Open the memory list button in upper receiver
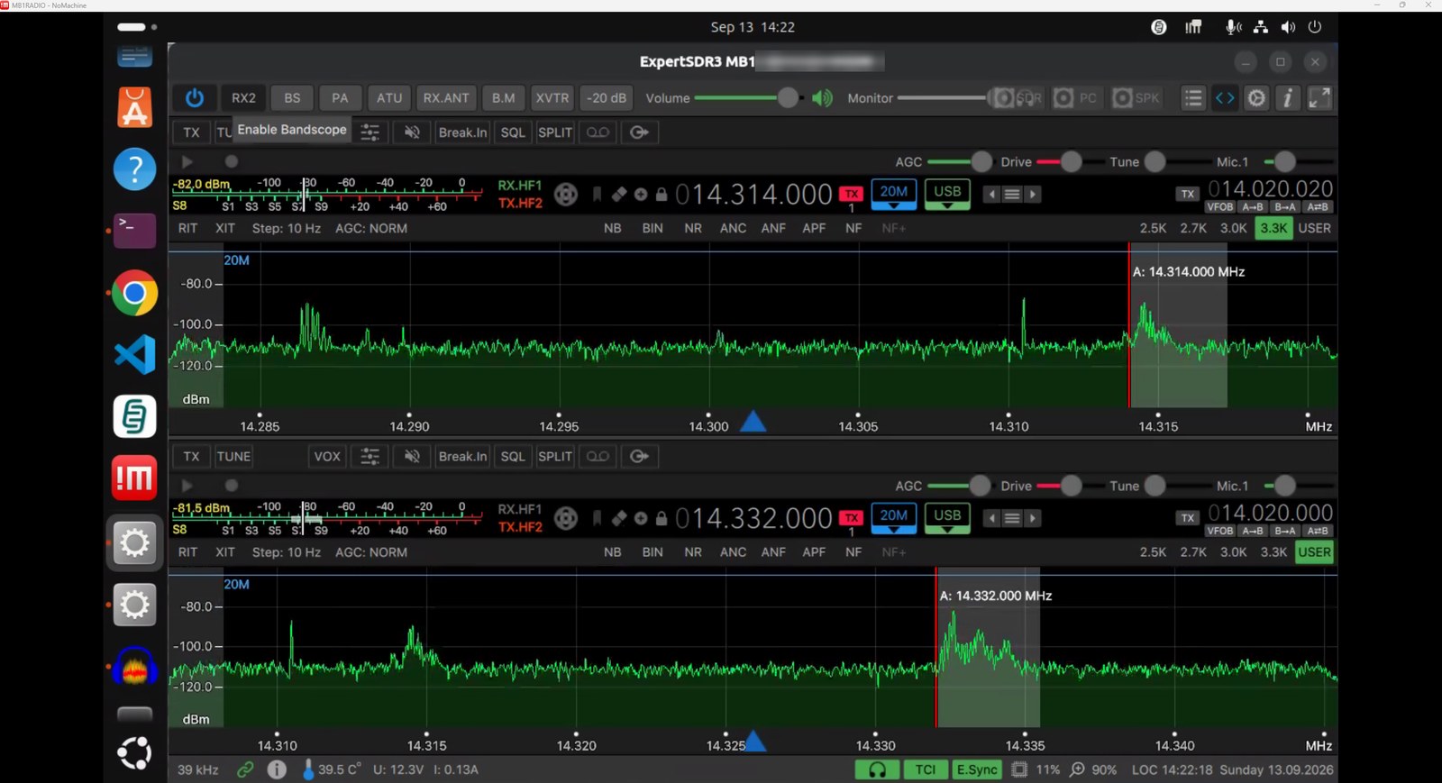The image size is (1442, 783). pos(1012,194)
